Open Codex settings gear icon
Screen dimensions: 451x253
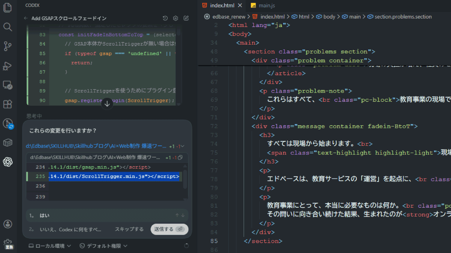click(x=176, y=18)
